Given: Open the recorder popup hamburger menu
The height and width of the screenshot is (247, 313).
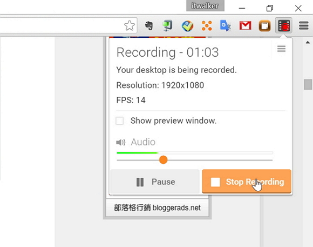Looking at the screenshot, I should pyautogui.click(x=281, y=49).
